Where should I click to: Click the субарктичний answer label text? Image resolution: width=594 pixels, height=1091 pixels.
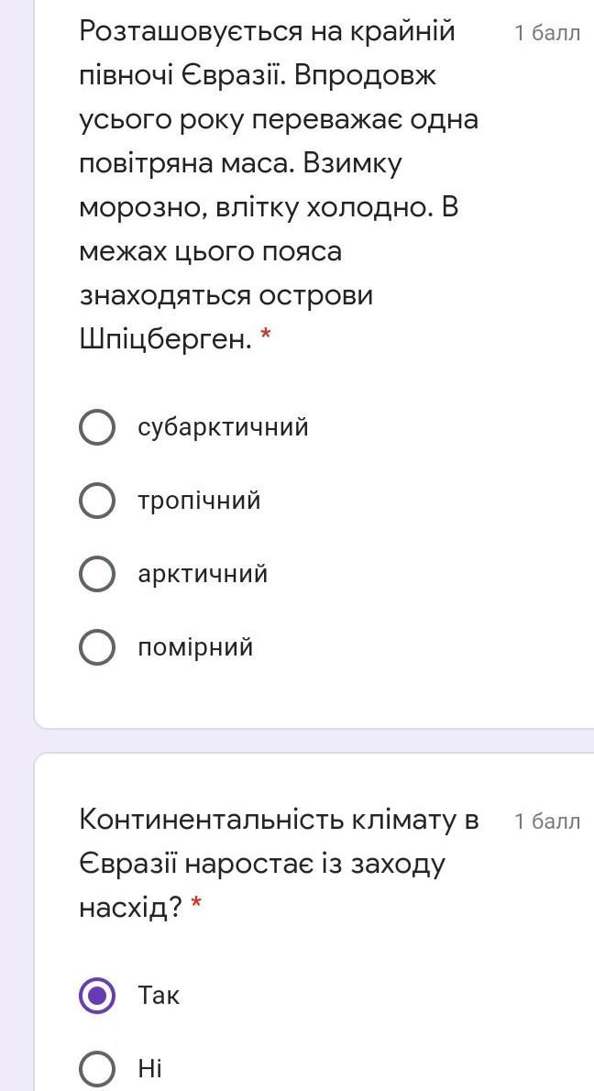(223, 427)
